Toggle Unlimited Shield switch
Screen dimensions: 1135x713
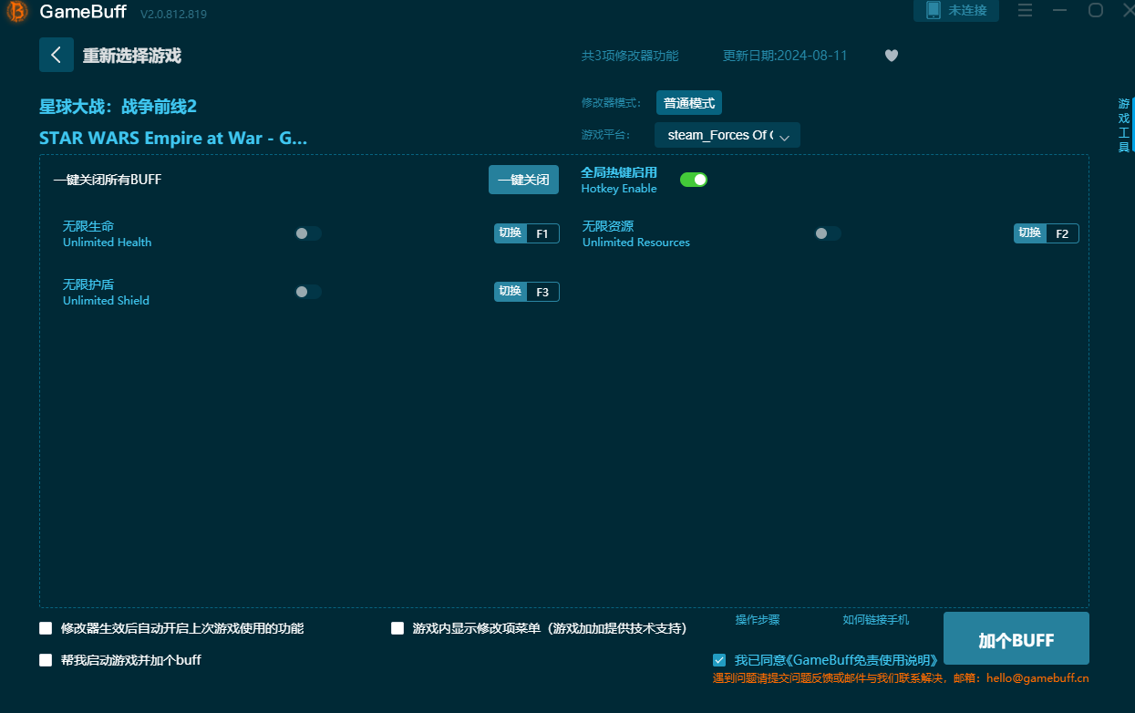308,292
